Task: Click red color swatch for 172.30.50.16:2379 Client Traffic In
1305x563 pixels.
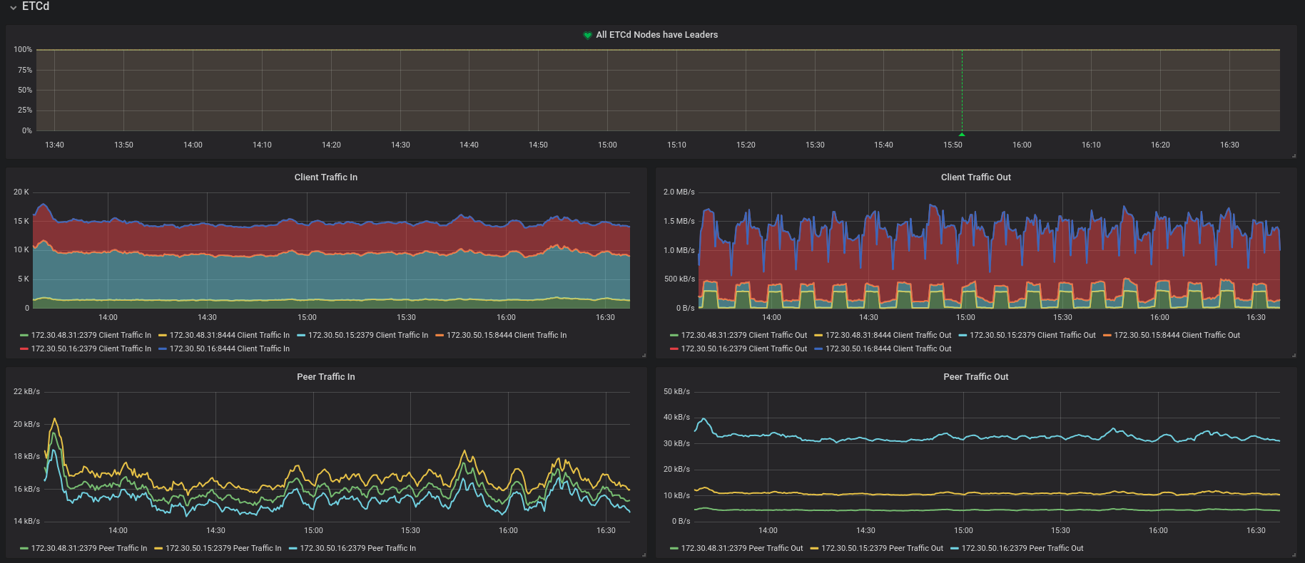Action: click(24, 348)
